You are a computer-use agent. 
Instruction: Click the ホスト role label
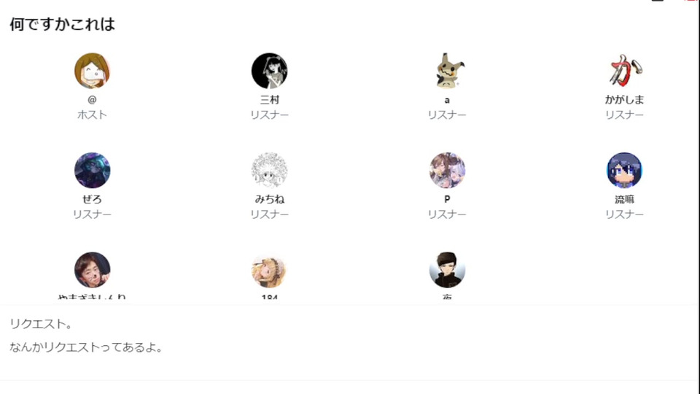click(x=92, y=115)
